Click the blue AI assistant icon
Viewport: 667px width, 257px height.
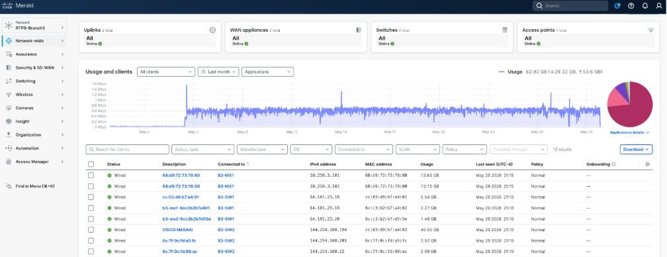point(617,6)
